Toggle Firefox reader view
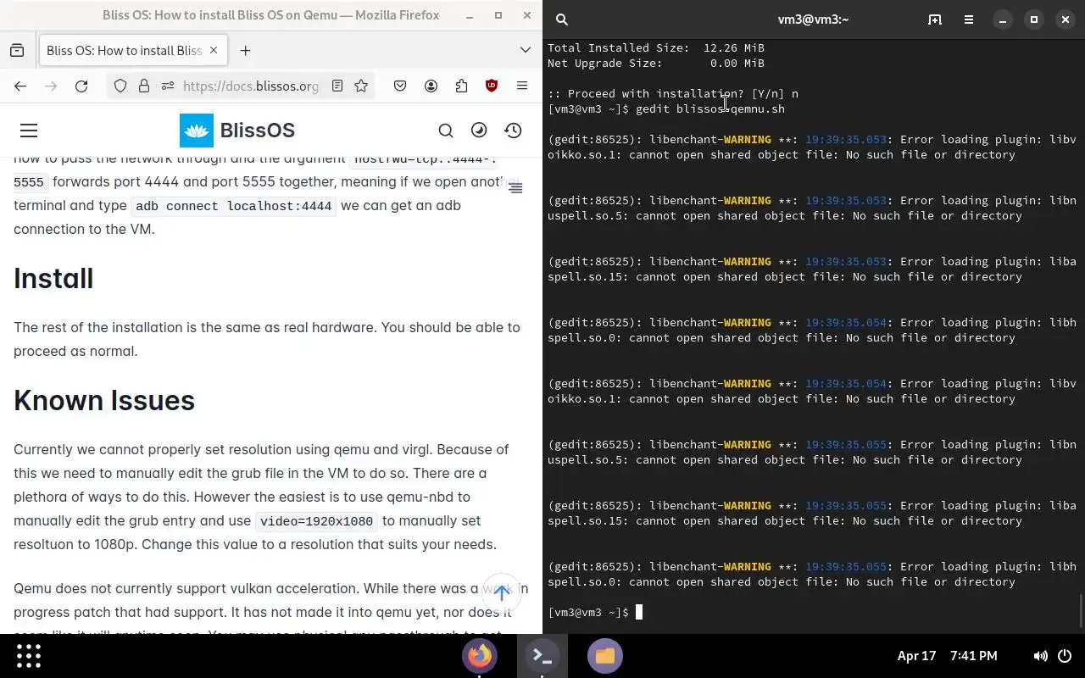The image size is (1085, 678). [337, 86]
